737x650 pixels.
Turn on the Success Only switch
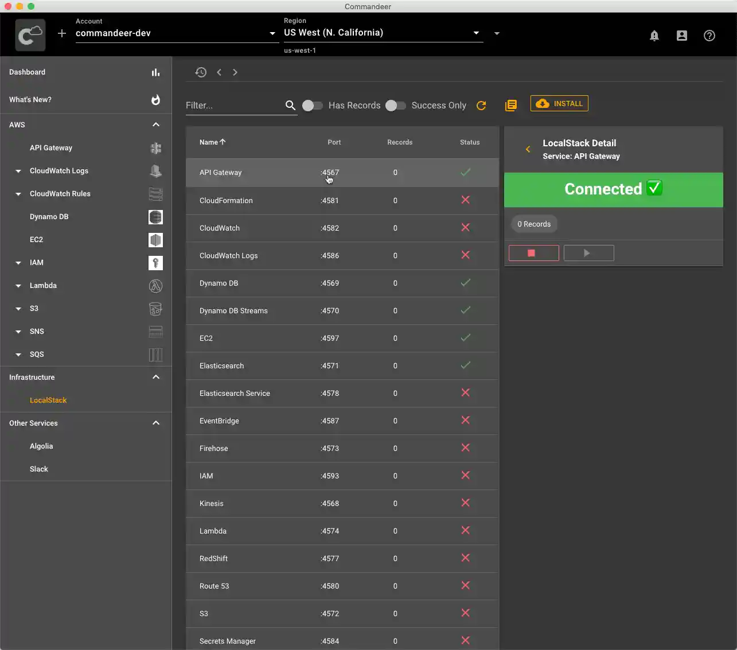click(x=395, y=106)
